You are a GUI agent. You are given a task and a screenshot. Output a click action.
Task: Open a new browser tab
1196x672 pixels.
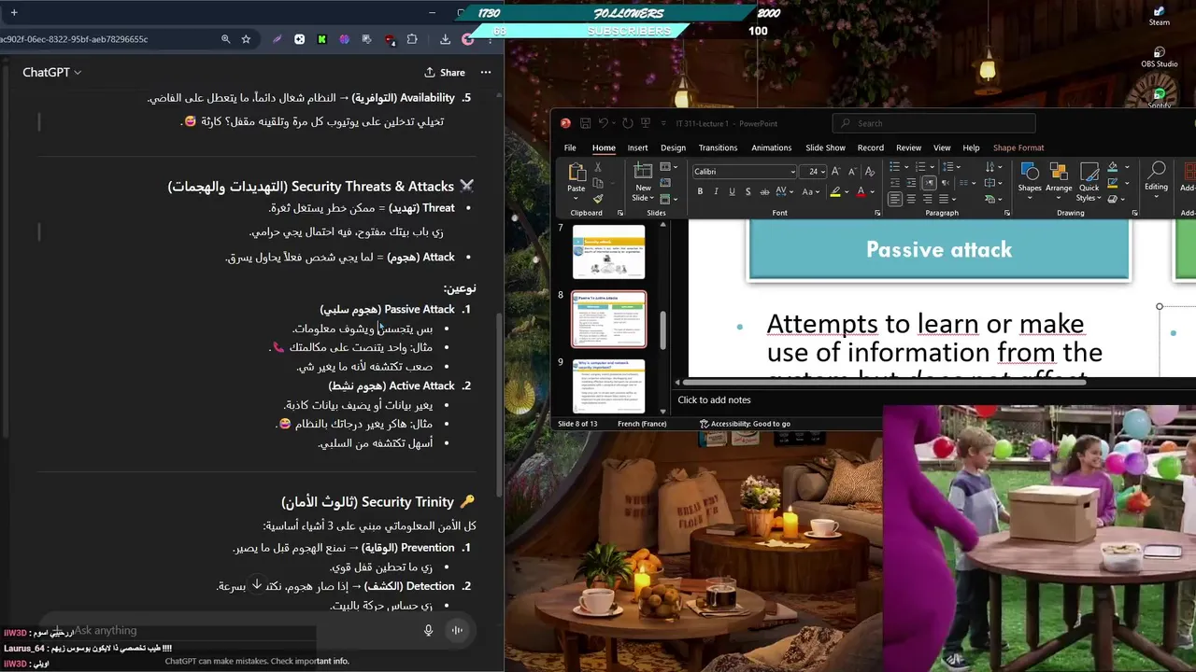pyautogui.click(x=14, y=13)
